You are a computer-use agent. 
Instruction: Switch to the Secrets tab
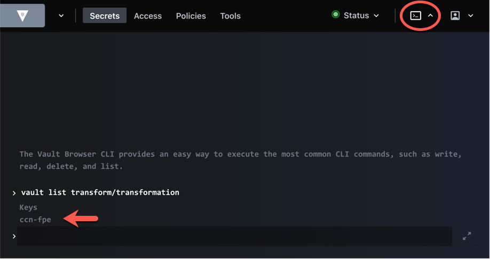[x=105, y=16]
